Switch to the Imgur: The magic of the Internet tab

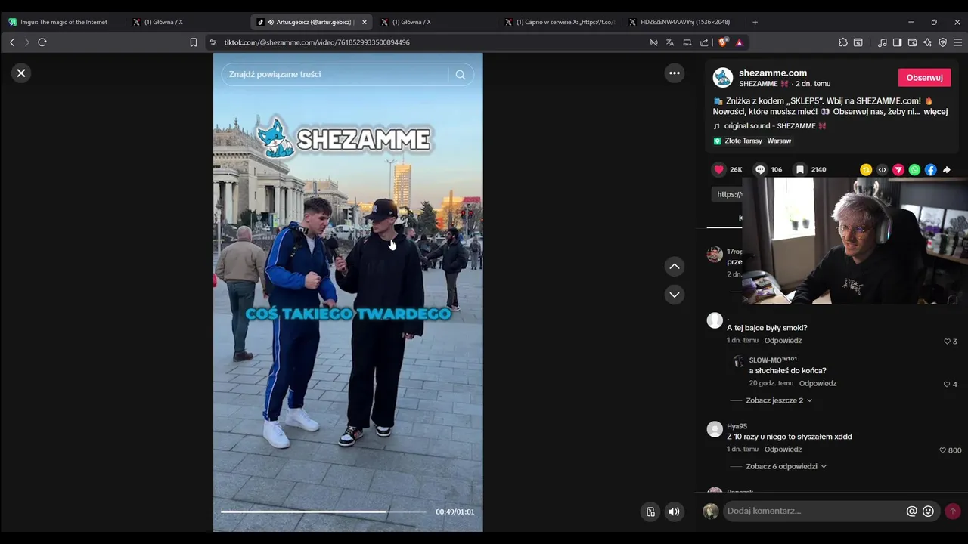63,22
